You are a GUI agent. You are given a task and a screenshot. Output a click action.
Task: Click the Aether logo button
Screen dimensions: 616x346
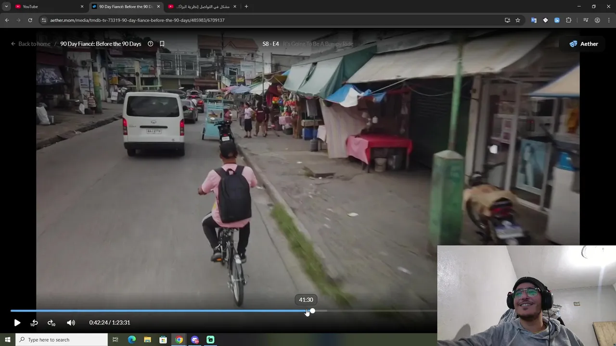pos(583,44)
